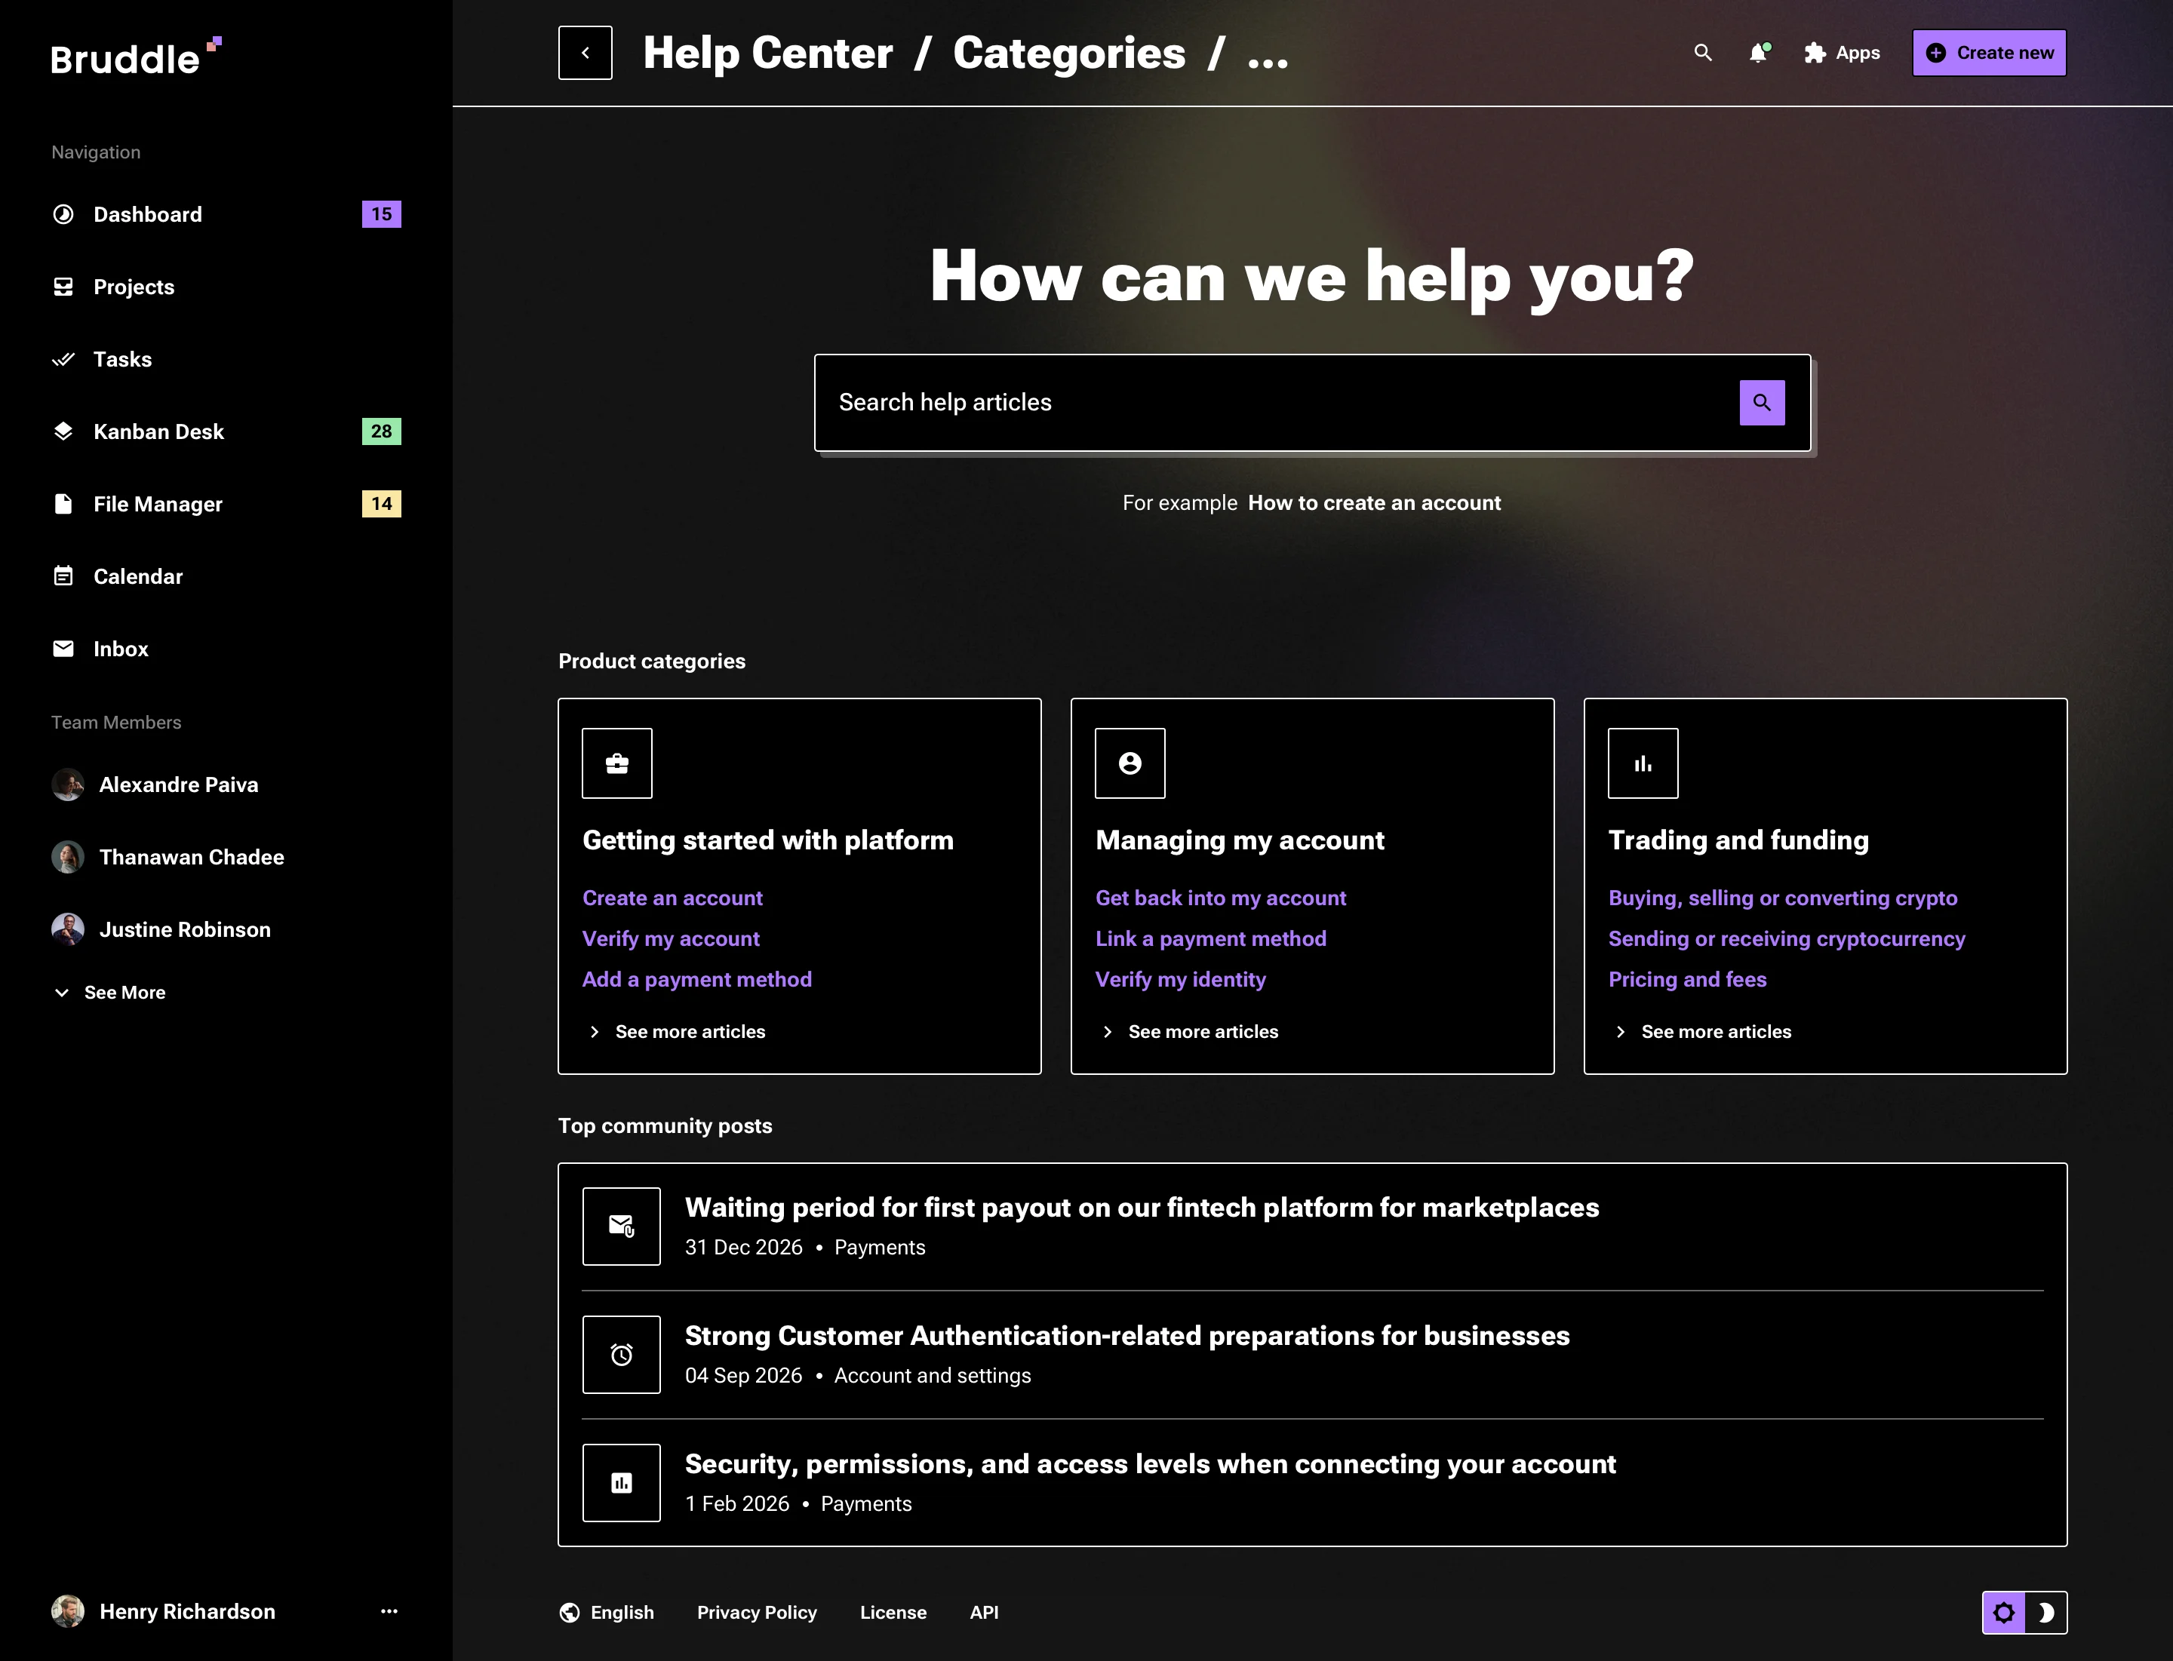Toggle dark mode with the moon switch

tap(2046, 1611)
